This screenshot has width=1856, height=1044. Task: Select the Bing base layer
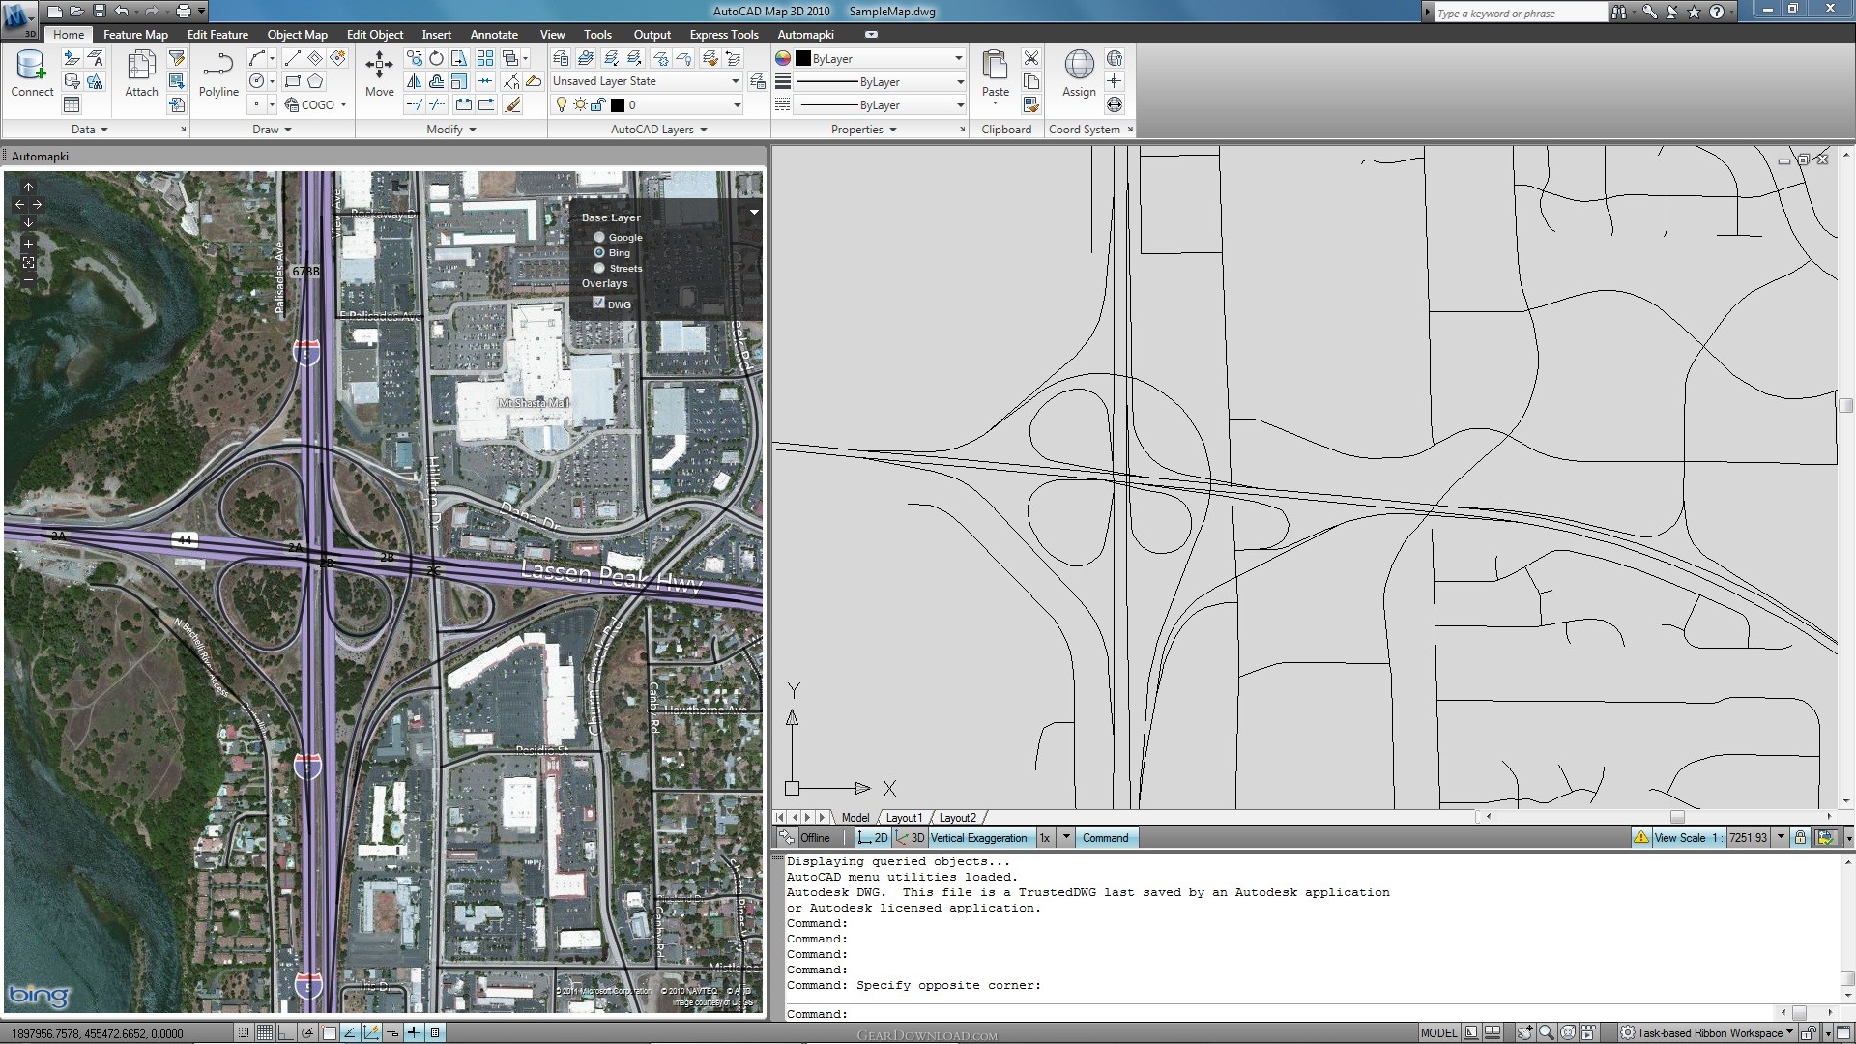coord(599,252)
